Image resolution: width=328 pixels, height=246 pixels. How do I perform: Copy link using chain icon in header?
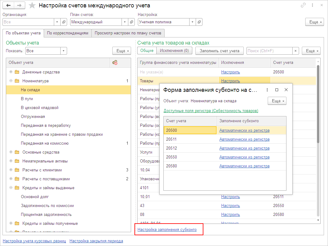click(x=303, y=5)
